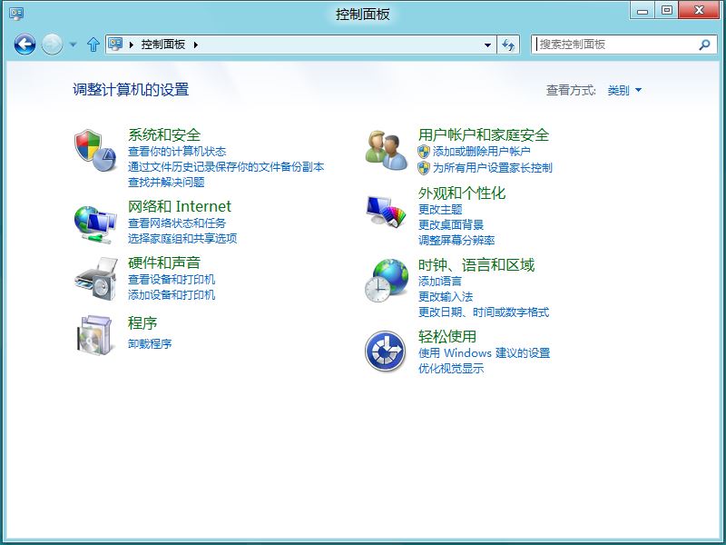Click the refresh button beside address bar

[x=508, y=45]
